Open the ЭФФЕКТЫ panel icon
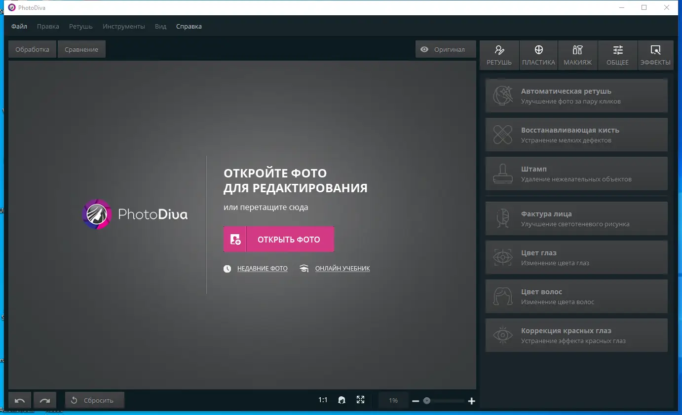Image resolution: width=682 pixels, height=415 pixels. (x=656, y=54)
